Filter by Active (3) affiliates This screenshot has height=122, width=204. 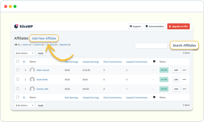pyautogui.click(x=27, y=45)
